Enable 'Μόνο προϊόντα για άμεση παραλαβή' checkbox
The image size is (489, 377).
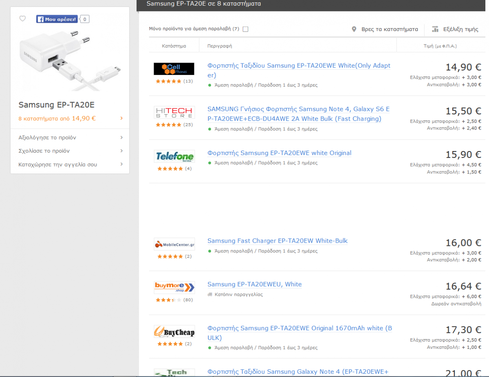tap(245, 29)
